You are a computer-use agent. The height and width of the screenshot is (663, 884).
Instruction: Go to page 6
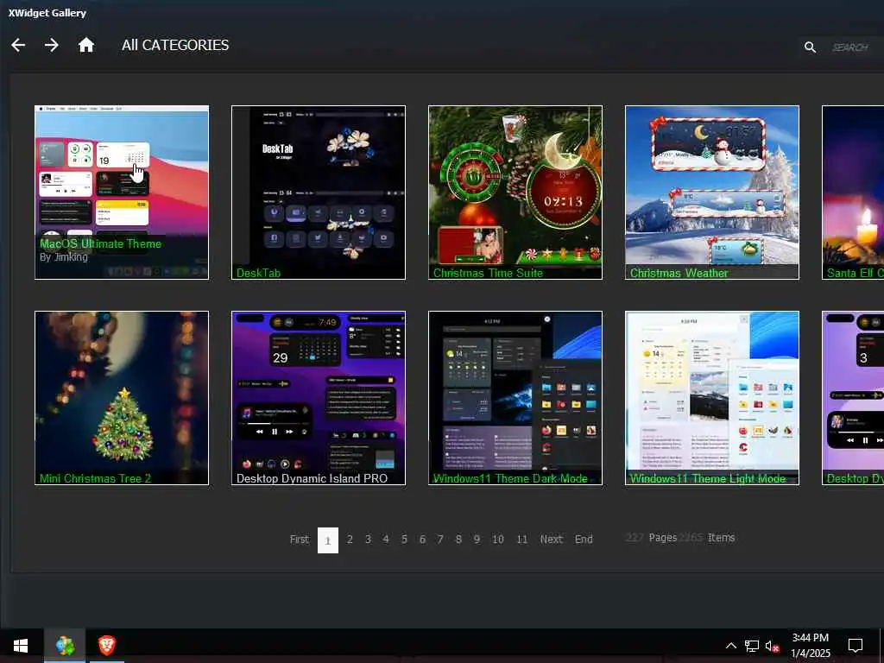[422, 540]
